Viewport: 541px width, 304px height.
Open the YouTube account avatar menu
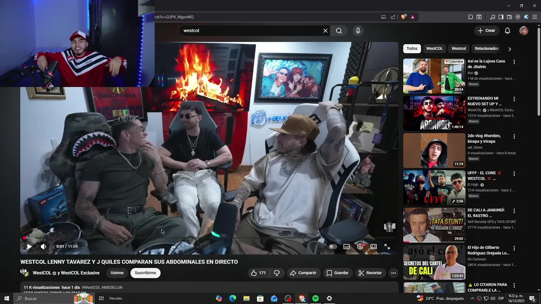pyautogui.click(x=524, y=30)
